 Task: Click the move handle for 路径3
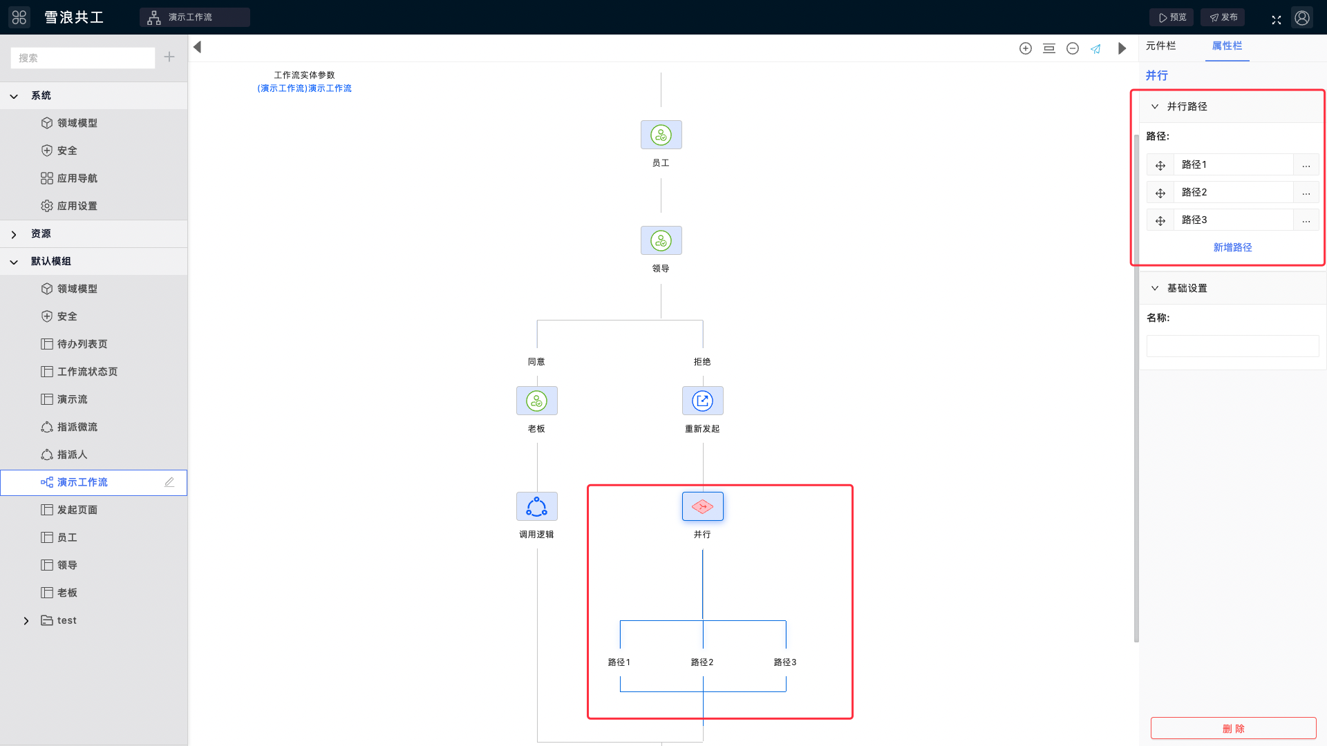click(1160, 220)
